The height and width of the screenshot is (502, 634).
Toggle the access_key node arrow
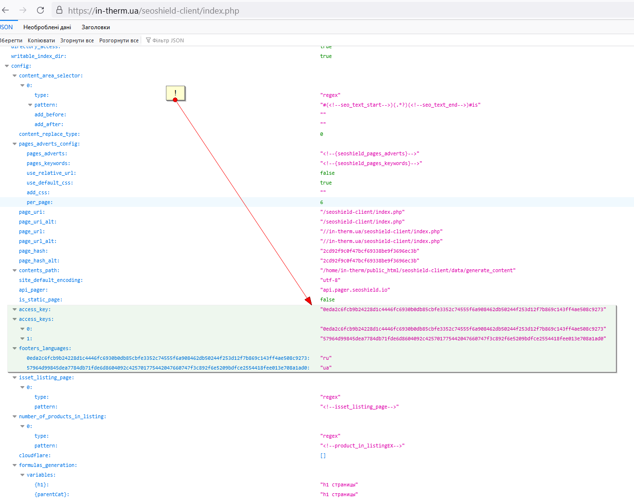(15, 310)
